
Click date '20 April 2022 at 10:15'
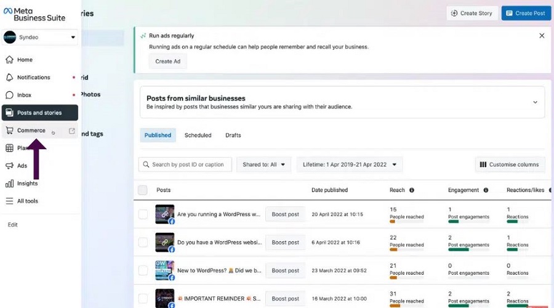(337, 214)
